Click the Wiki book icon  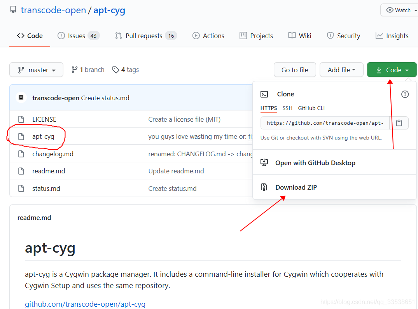click(292, 36)
